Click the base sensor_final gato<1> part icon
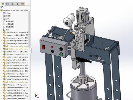This screenshot has width=133, height=100. coord(4,74)
